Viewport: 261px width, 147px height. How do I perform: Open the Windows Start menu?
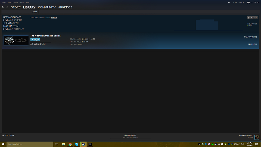point(3,144)
